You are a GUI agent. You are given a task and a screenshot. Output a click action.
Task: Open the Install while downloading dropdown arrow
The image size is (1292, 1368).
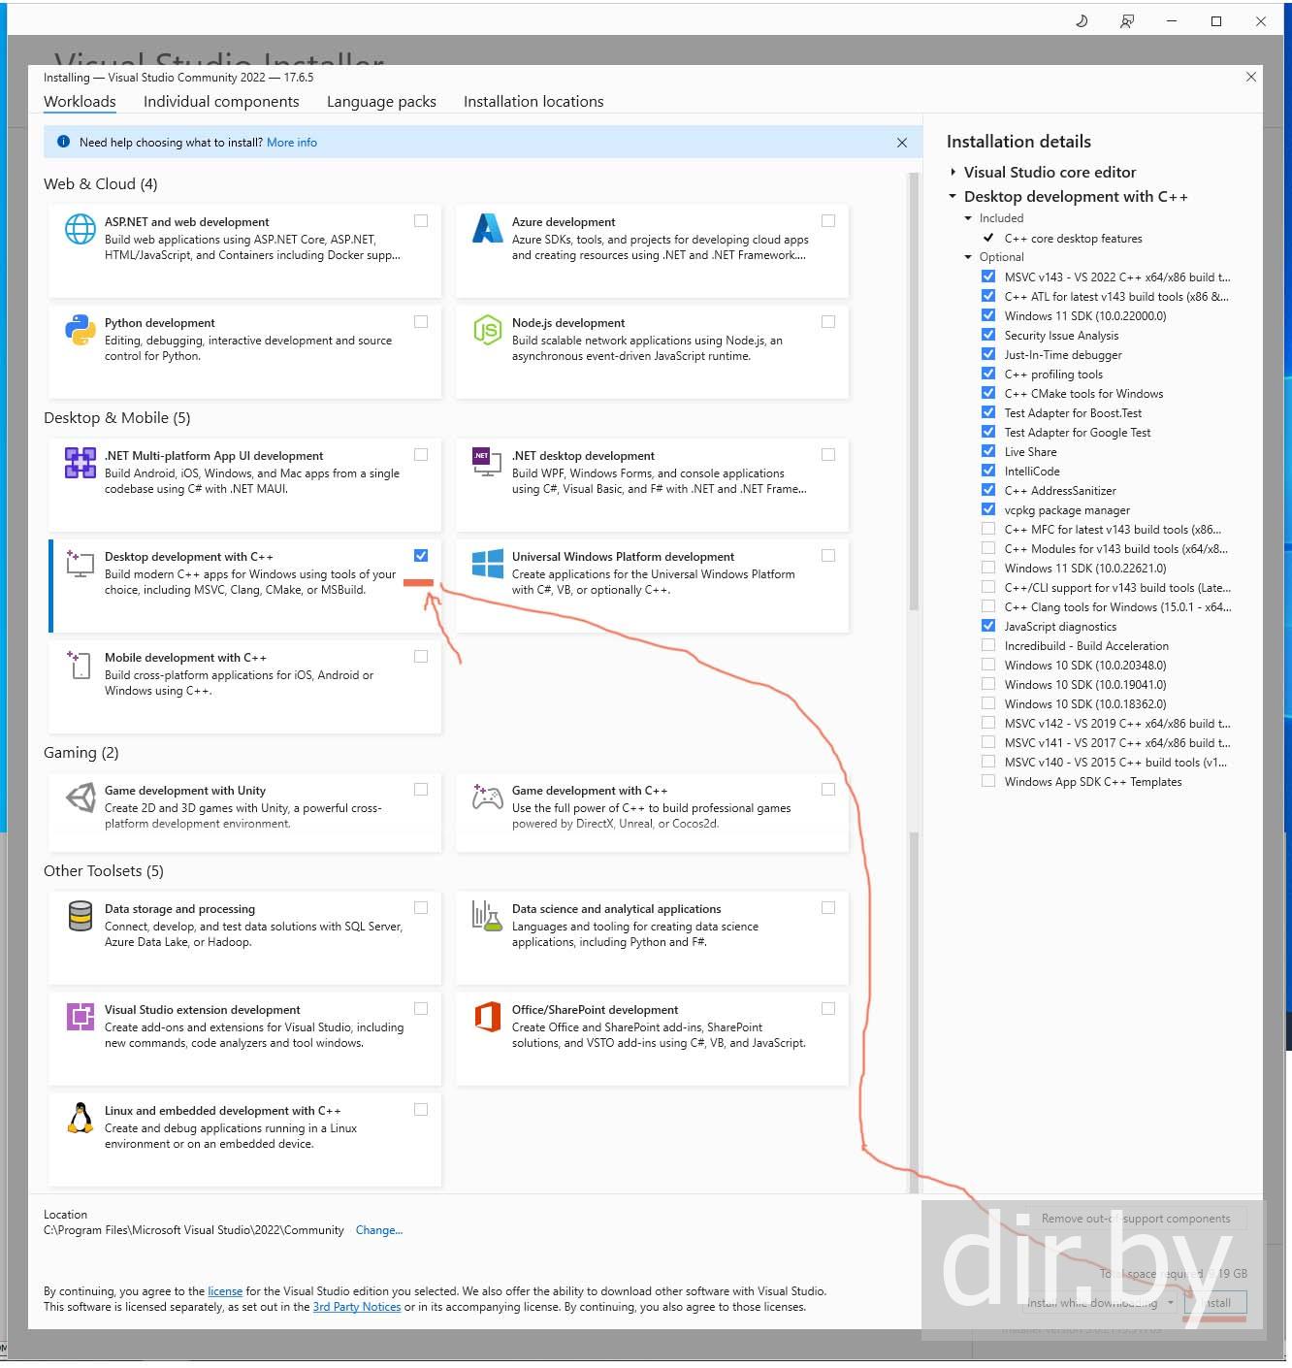click(1171, 1303)
